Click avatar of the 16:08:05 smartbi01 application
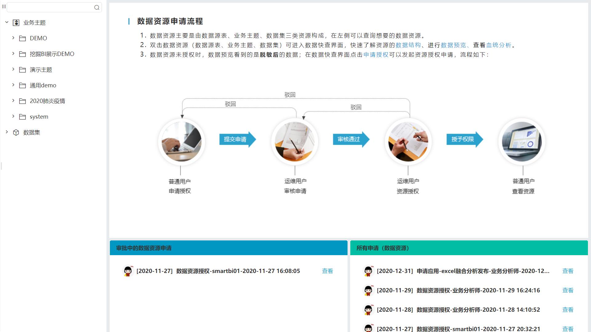 (x=128, y=271)
